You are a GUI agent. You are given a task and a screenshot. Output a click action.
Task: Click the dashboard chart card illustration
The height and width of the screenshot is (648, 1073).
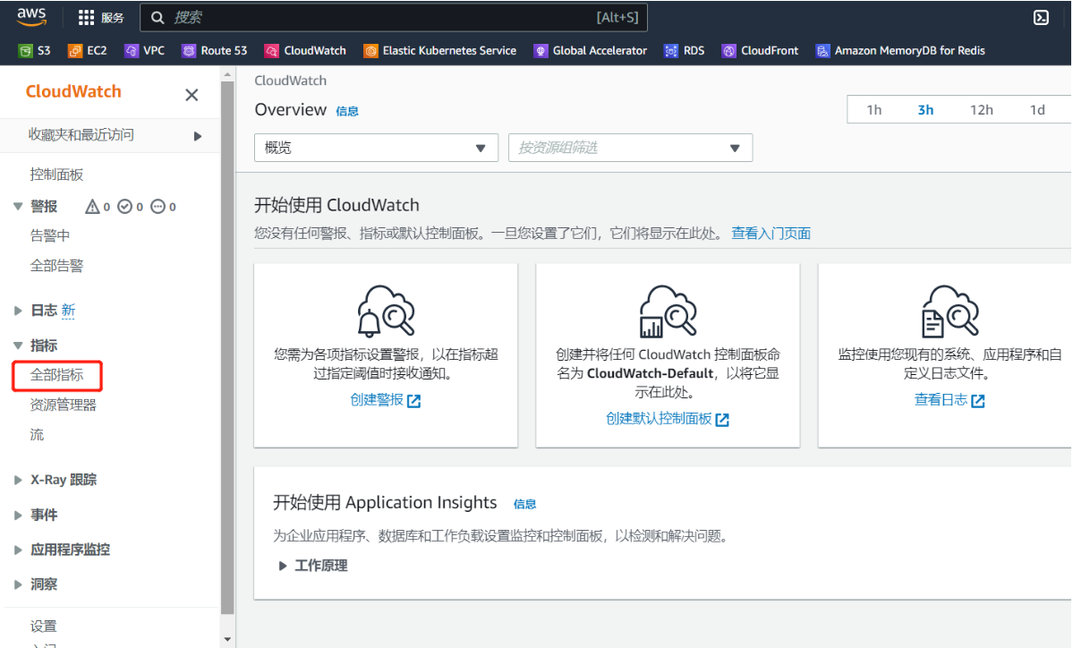pos(668,311)
